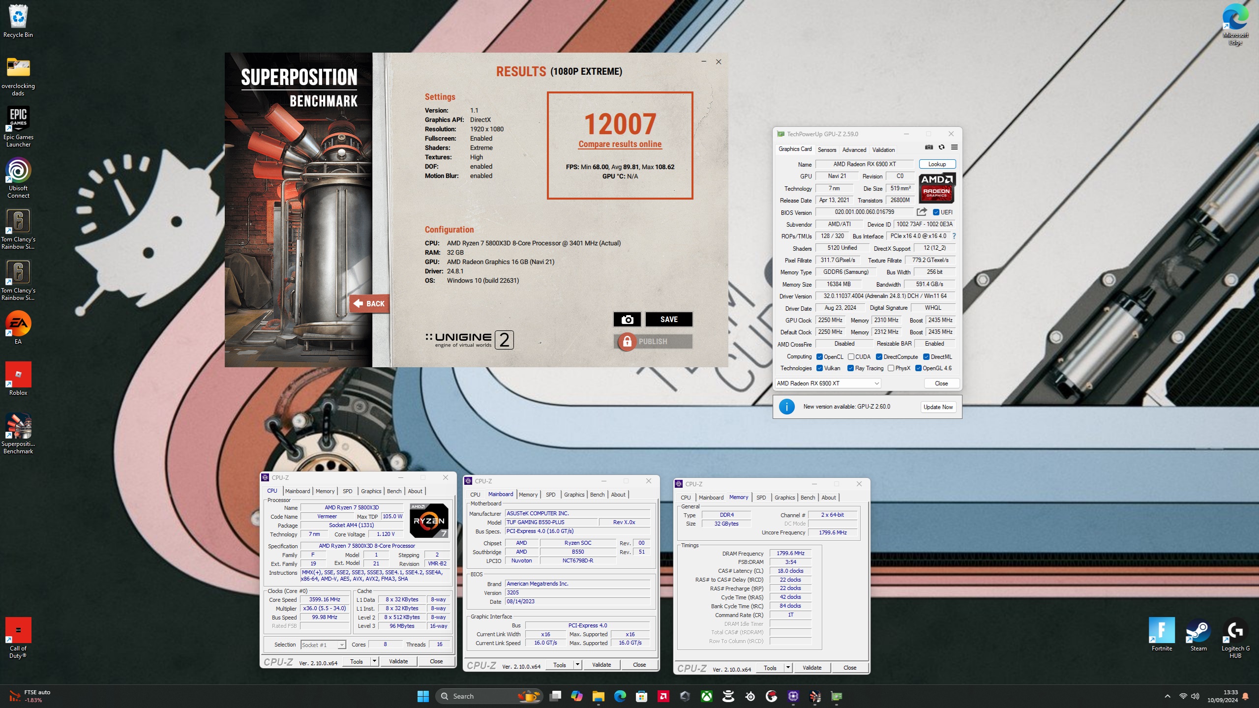Click the SAVE button in Superposition
This screenshot has width=1259, height=708.
click(x=669, y=320)
